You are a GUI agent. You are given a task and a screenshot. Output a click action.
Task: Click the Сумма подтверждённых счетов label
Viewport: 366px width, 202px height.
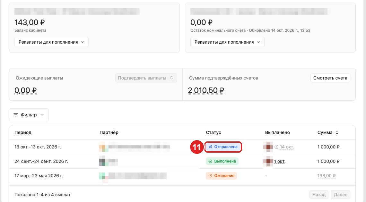click(223, 78)
